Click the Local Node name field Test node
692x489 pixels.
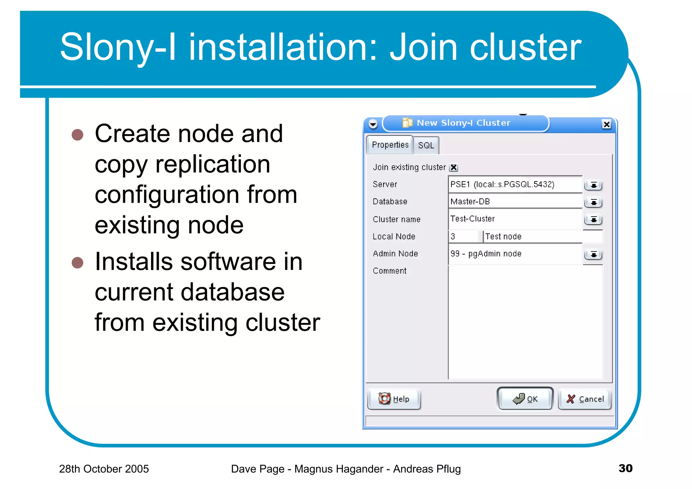tap(543, 237)
